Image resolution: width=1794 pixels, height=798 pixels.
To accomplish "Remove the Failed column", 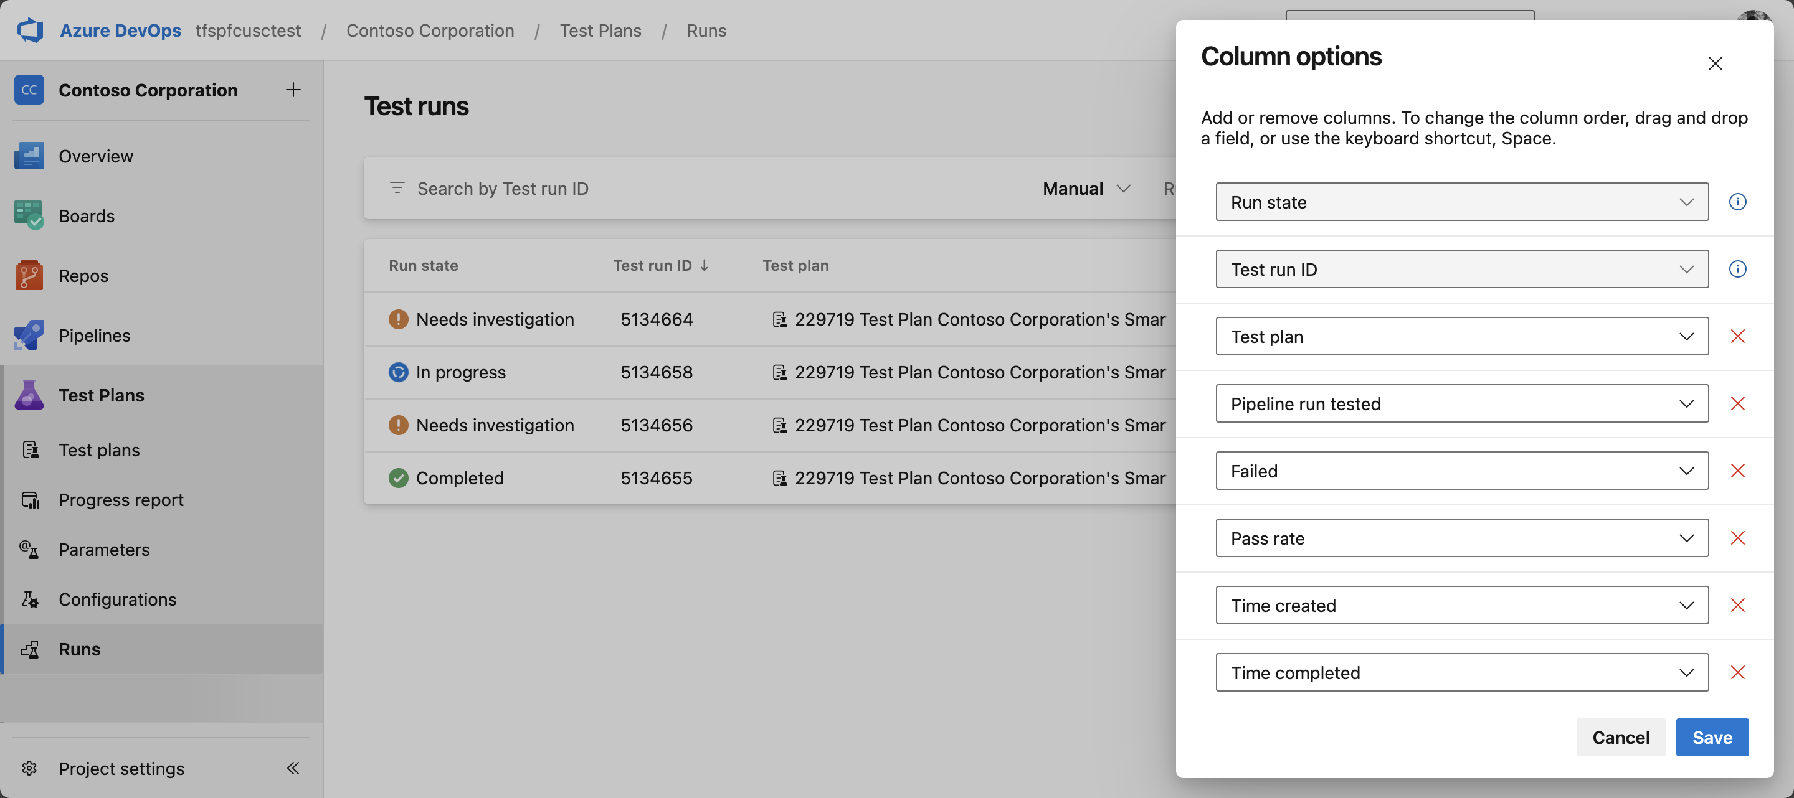I will point(1739,471).
